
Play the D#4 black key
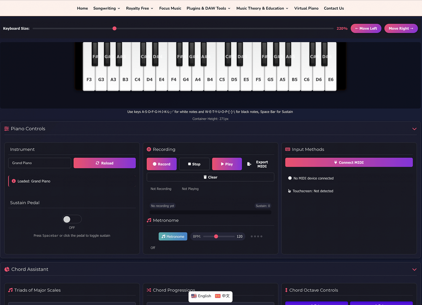(x=155, y=54)
